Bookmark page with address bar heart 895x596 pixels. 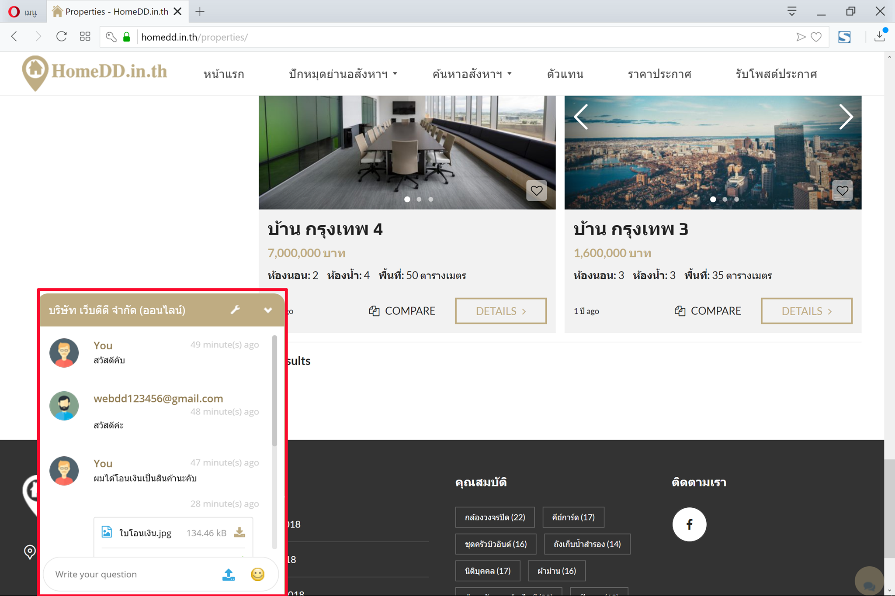click(816, 37)
